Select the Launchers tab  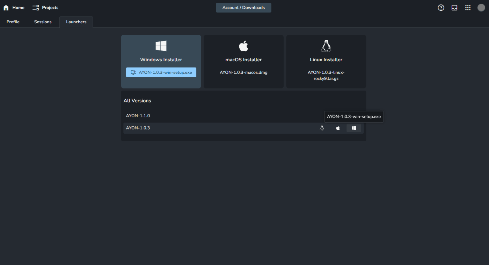point(76,22)
